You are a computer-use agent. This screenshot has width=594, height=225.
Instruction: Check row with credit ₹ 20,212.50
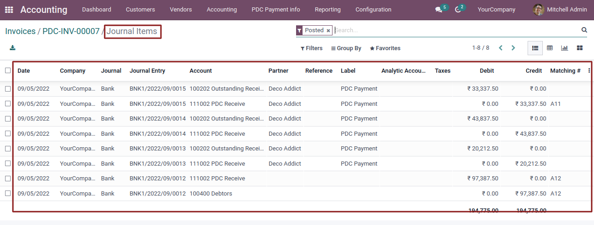pos(8,163)
